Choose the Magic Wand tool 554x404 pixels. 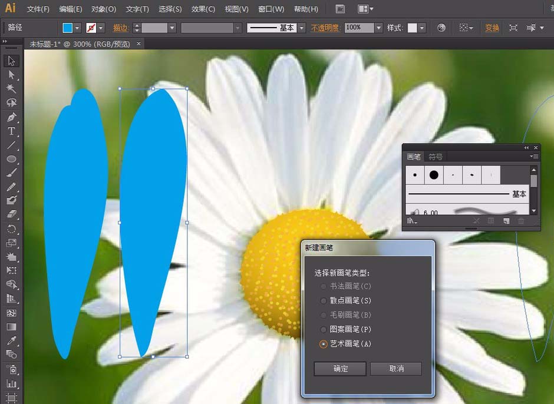(11, 88)
